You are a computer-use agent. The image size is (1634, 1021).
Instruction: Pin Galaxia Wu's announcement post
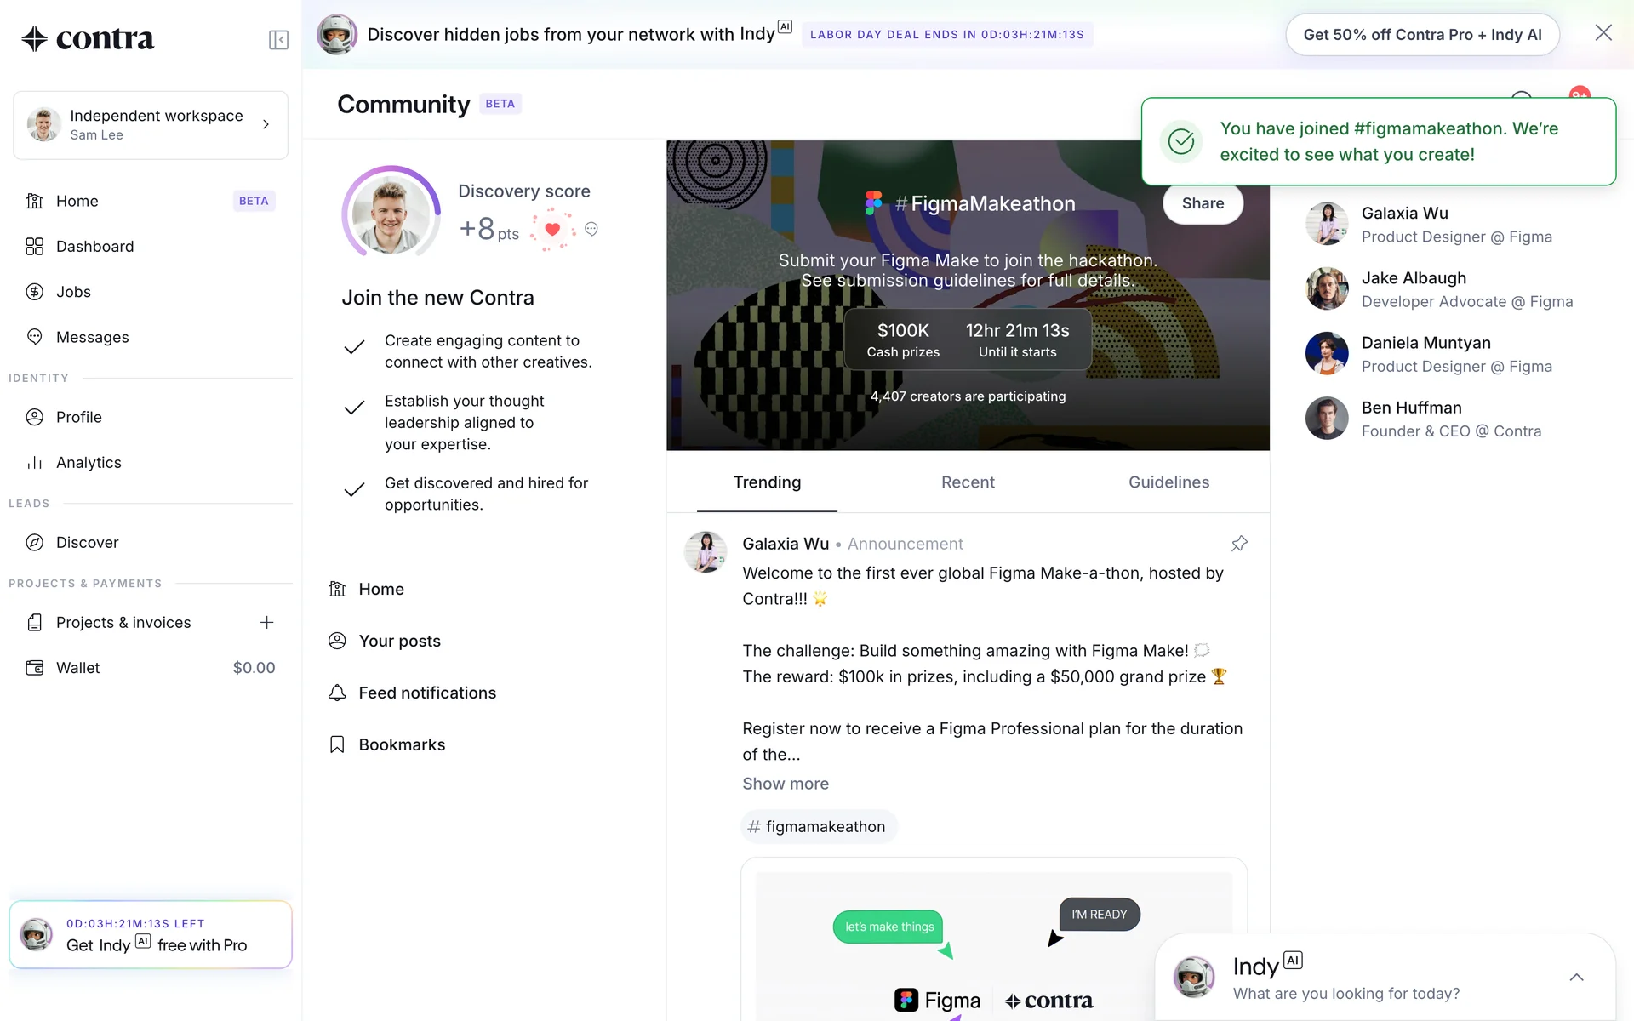[1239, 544]
